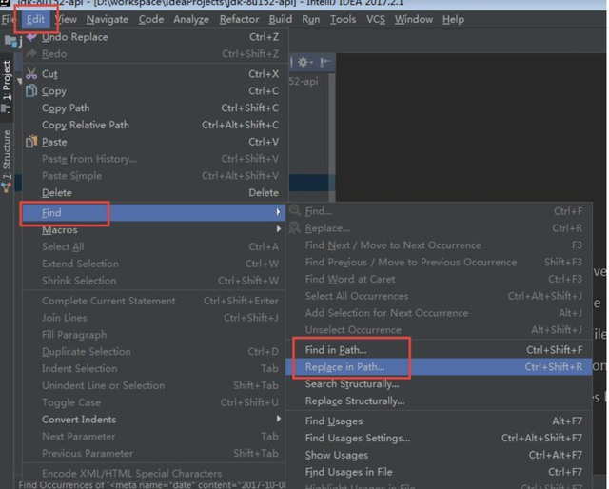Open the Help menu
This screenshot has height=489, width=609.
click(x=453, y=19)
